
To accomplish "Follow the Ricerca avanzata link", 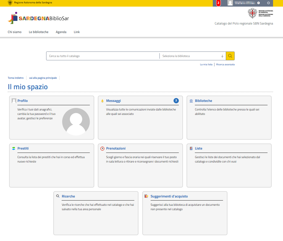I will 225,64.
